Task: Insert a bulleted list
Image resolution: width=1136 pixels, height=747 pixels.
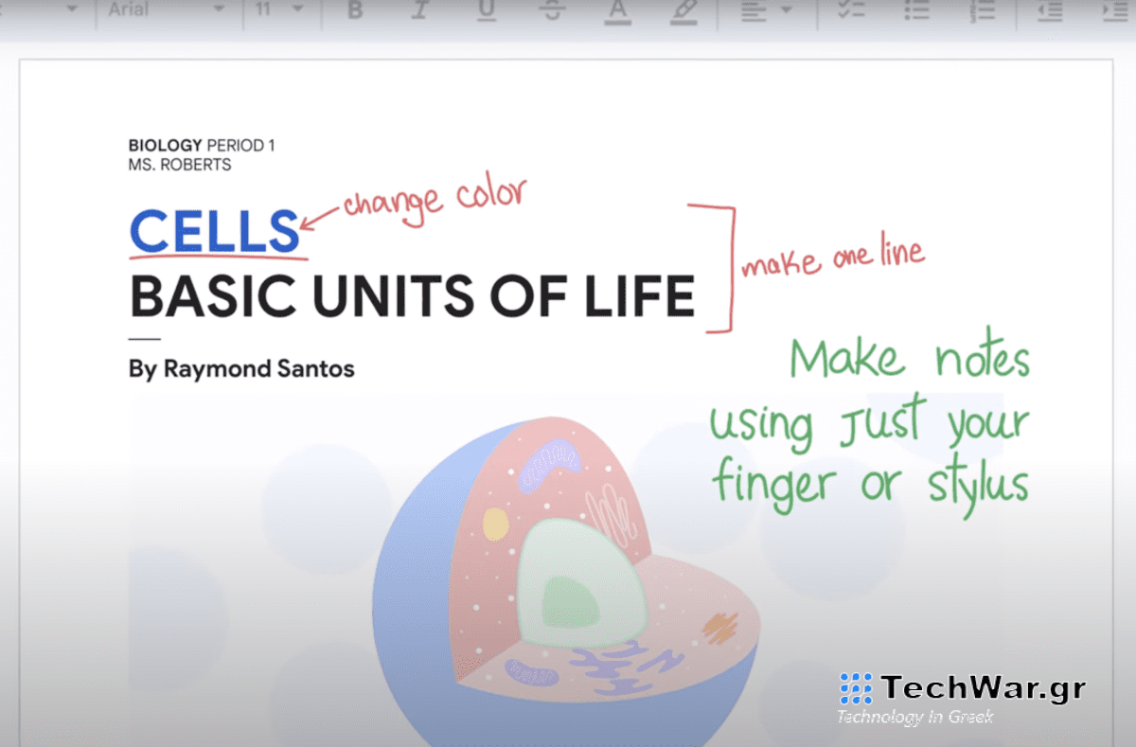Action: coord(916,10)
